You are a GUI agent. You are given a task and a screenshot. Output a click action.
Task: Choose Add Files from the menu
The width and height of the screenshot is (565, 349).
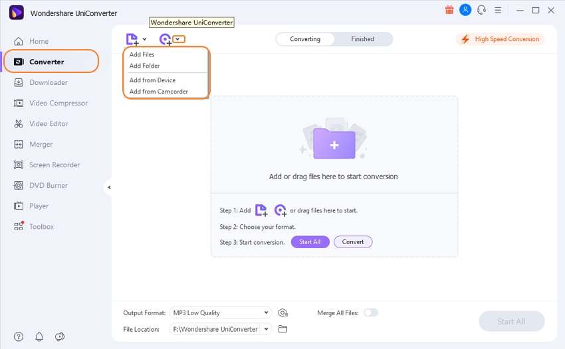142,54
